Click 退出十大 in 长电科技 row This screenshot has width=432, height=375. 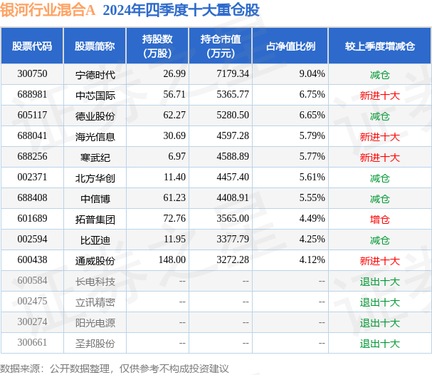pyautogui.click(x=379, y=282)
